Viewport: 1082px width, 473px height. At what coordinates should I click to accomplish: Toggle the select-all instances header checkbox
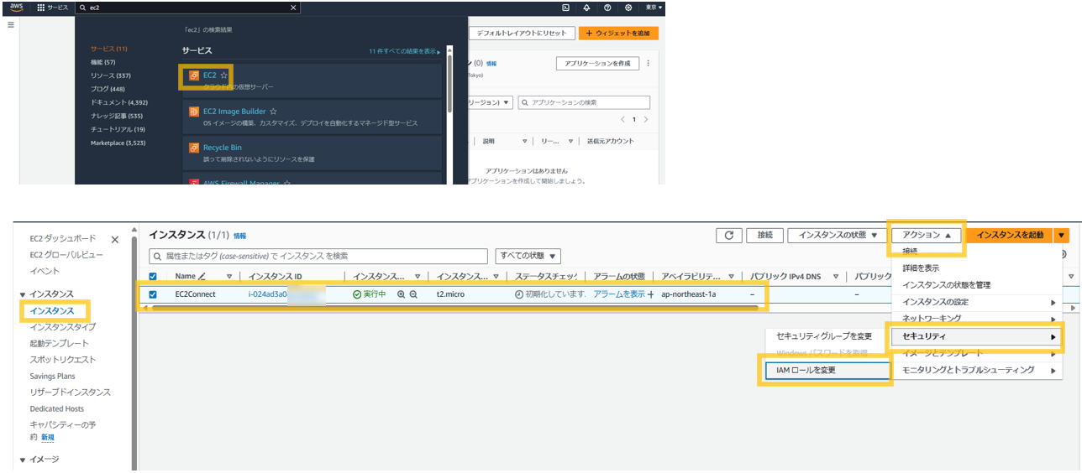(x=152, y=276)
